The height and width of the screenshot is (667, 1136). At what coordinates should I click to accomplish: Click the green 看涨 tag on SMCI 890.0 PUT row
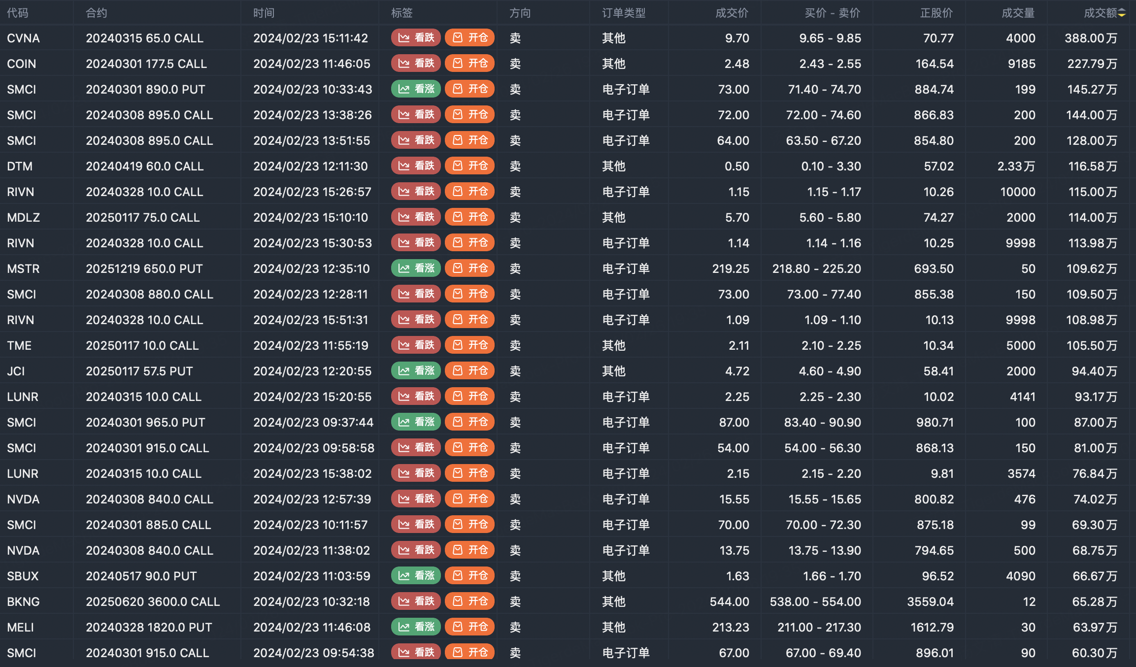click(x=416, y=89)
